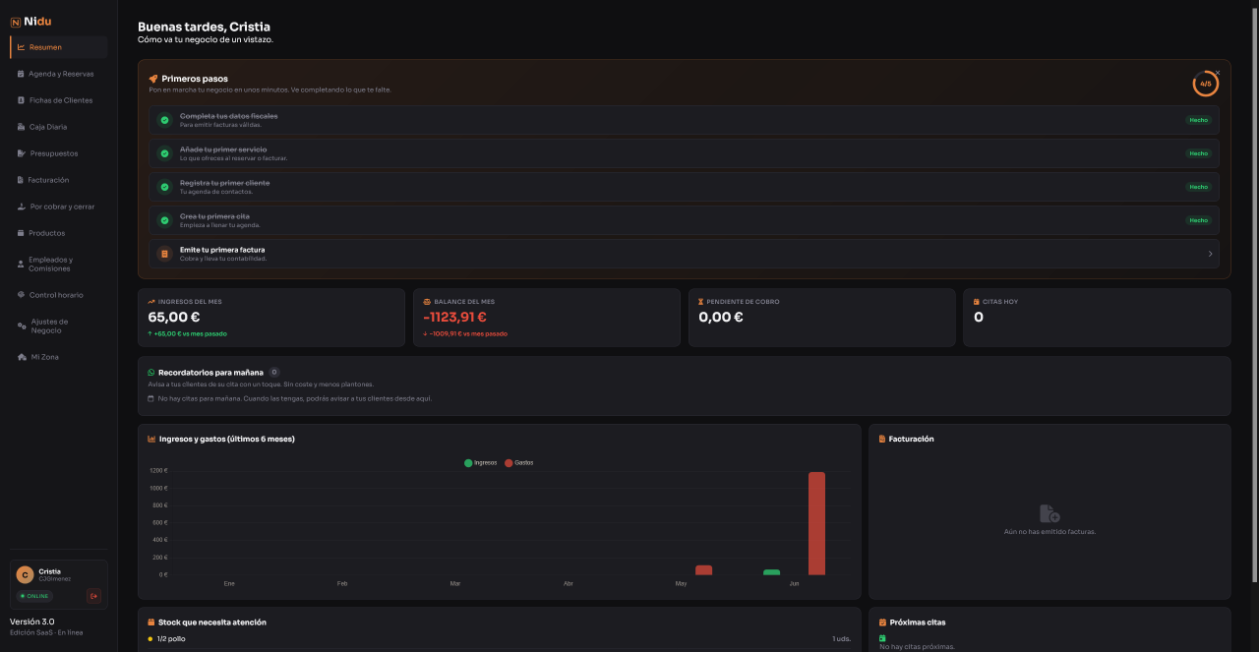Click the Ingresos del mes trend icon
Image resolution: width=1259 pixels, height=652 pixels.
pos(151,302)
